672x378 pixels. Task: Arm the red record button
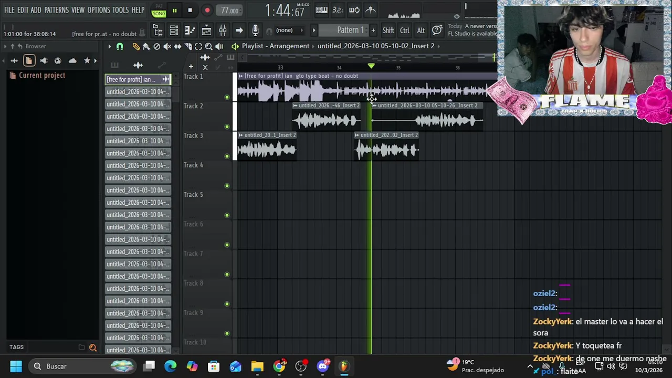[x=207, y=10]
